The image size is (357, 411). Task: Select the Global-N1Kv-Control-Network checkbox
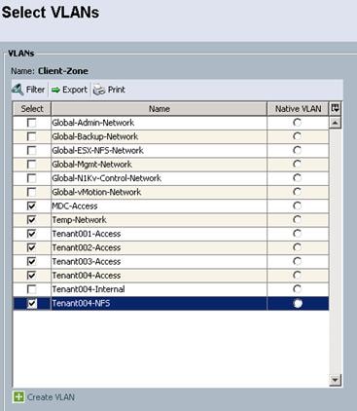(32, 178)
